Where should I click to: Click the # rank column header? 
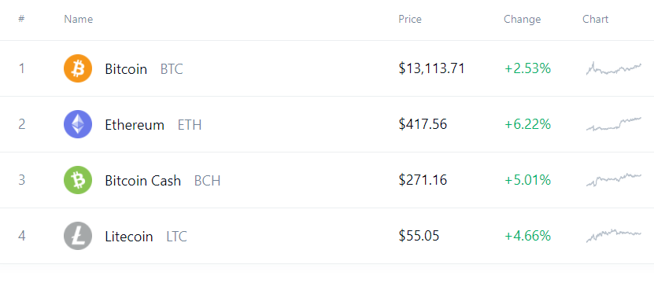pos(21,19)
